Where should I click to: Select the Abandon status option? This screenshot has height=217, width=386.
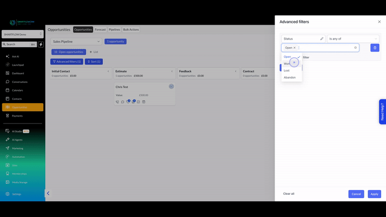292,78
